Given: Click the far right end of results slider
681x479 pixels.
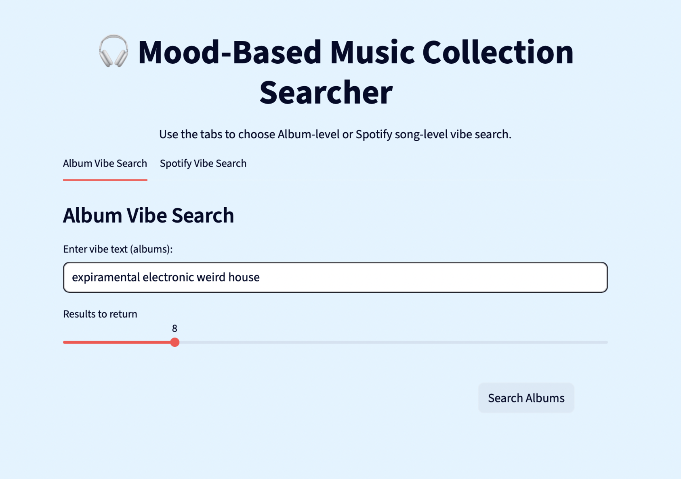Looking at the screenshot, I should tap(606, 342).
